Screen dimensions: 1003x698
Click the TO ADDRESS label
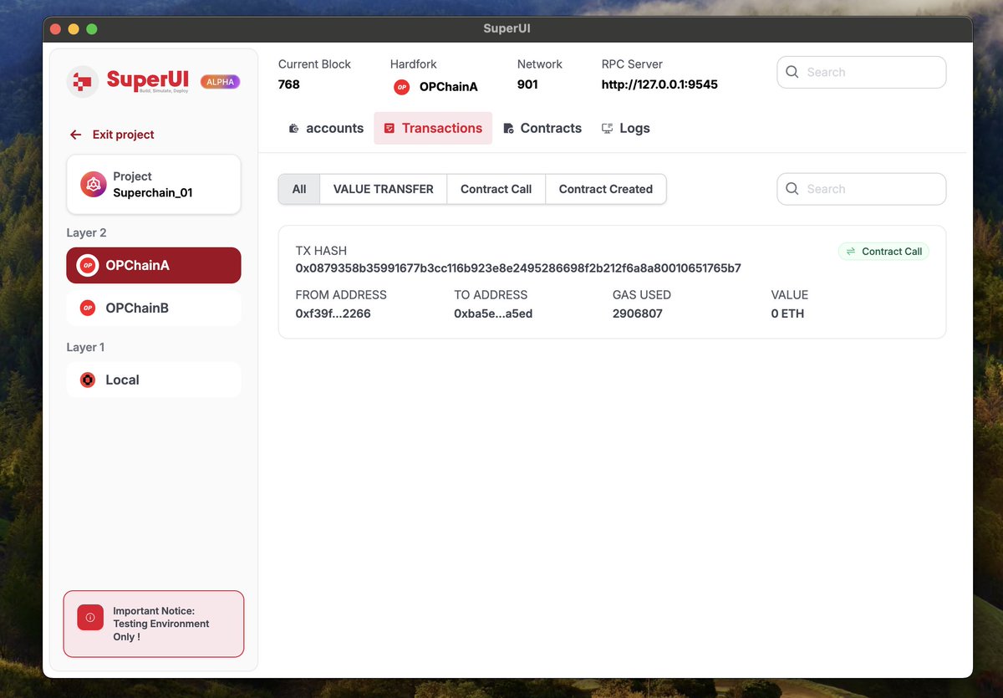[491, 295]
